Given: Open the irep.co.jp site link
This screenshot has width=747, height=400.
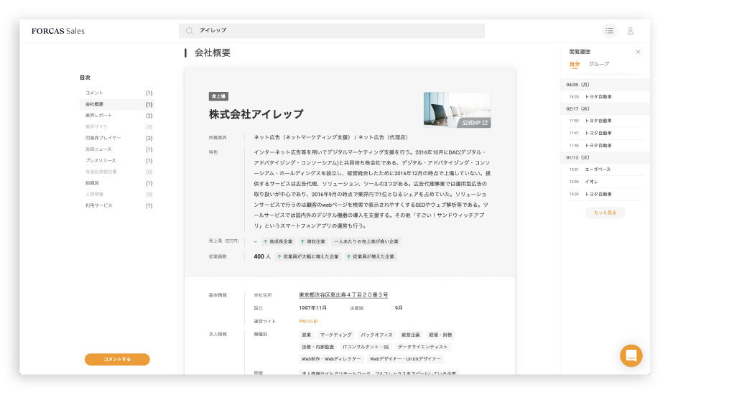Looking at the screenshot, I should tap(308, 321).
